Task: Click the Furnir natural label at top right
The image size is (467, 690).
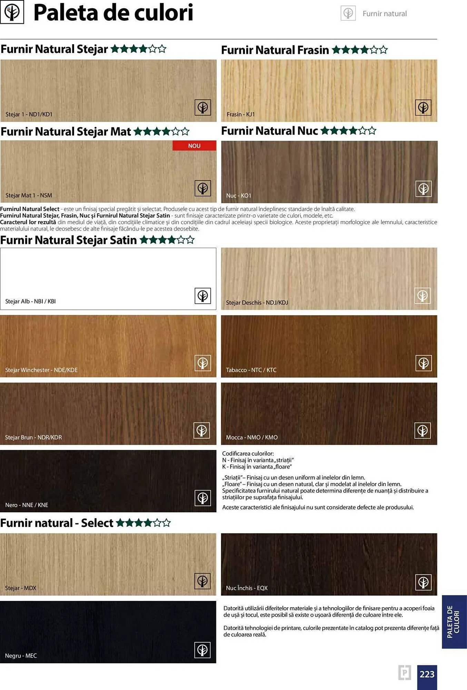Action: (x=385, y=13)
